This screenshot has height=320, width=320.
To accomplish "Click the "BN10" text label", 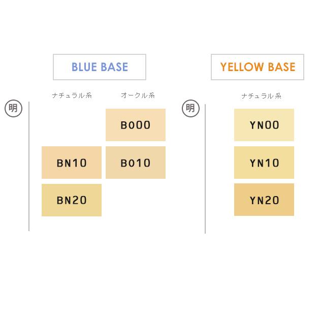I will [x=72, y=163].
